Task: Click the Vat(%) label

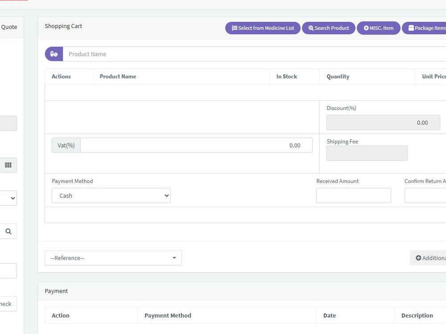Action: [66, 145]
